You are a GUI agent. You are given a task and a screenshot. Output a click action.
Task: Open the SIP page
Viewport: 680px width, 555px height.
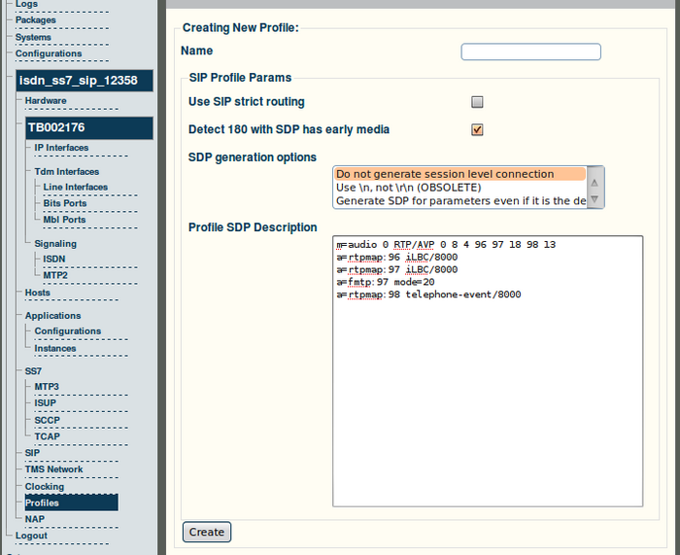coord(32,453)
